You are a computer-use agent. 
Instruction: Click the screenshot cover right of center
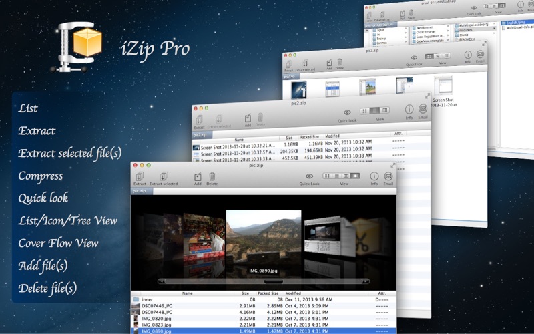[322, 235]
